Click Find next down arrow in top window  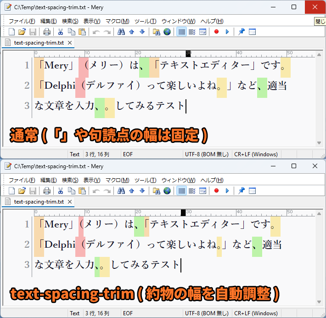(142, 32)
